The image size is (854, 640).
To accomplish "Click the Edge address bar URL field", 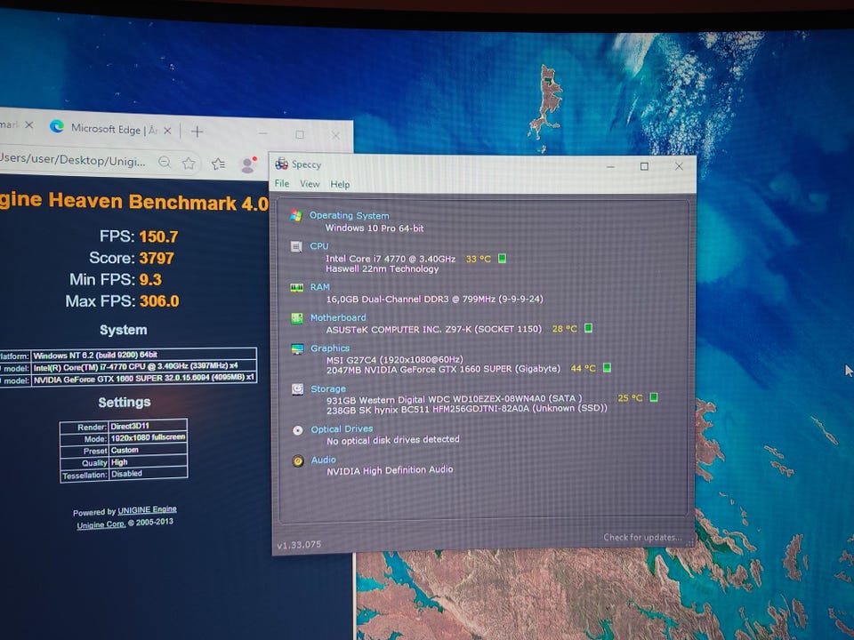I will tap(71, 161).
